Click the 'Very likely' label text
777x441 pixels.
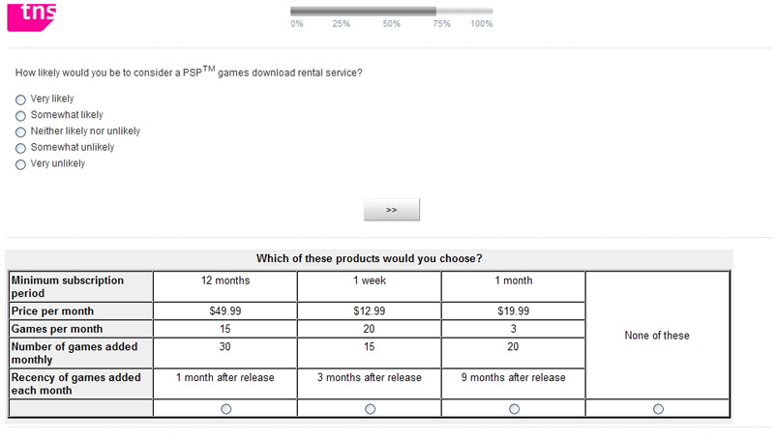tap(52, 99)
